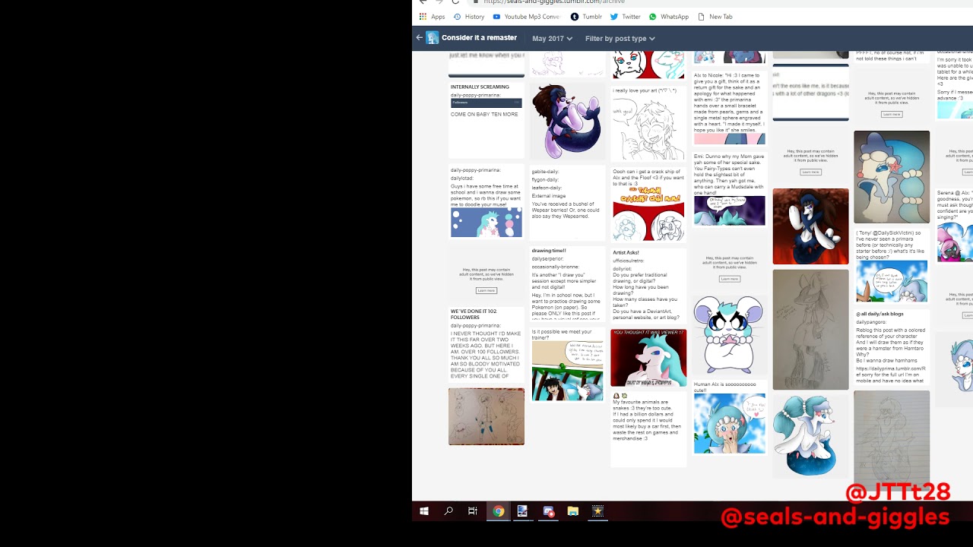Open Task View on the taskbar
Screen dimensions: 973x547
point(473,511)
